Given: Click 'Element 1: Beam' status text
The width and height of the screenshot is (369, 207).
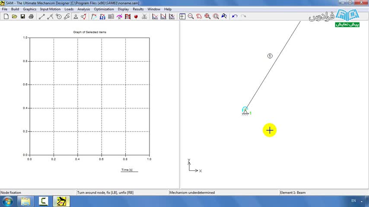Looking at the screenshot, I should coord(293,192).
